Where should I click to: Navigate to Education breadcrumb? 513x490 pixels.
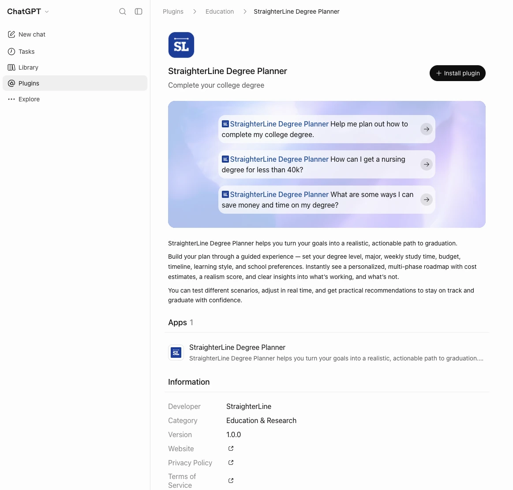(x=220, y=11)
